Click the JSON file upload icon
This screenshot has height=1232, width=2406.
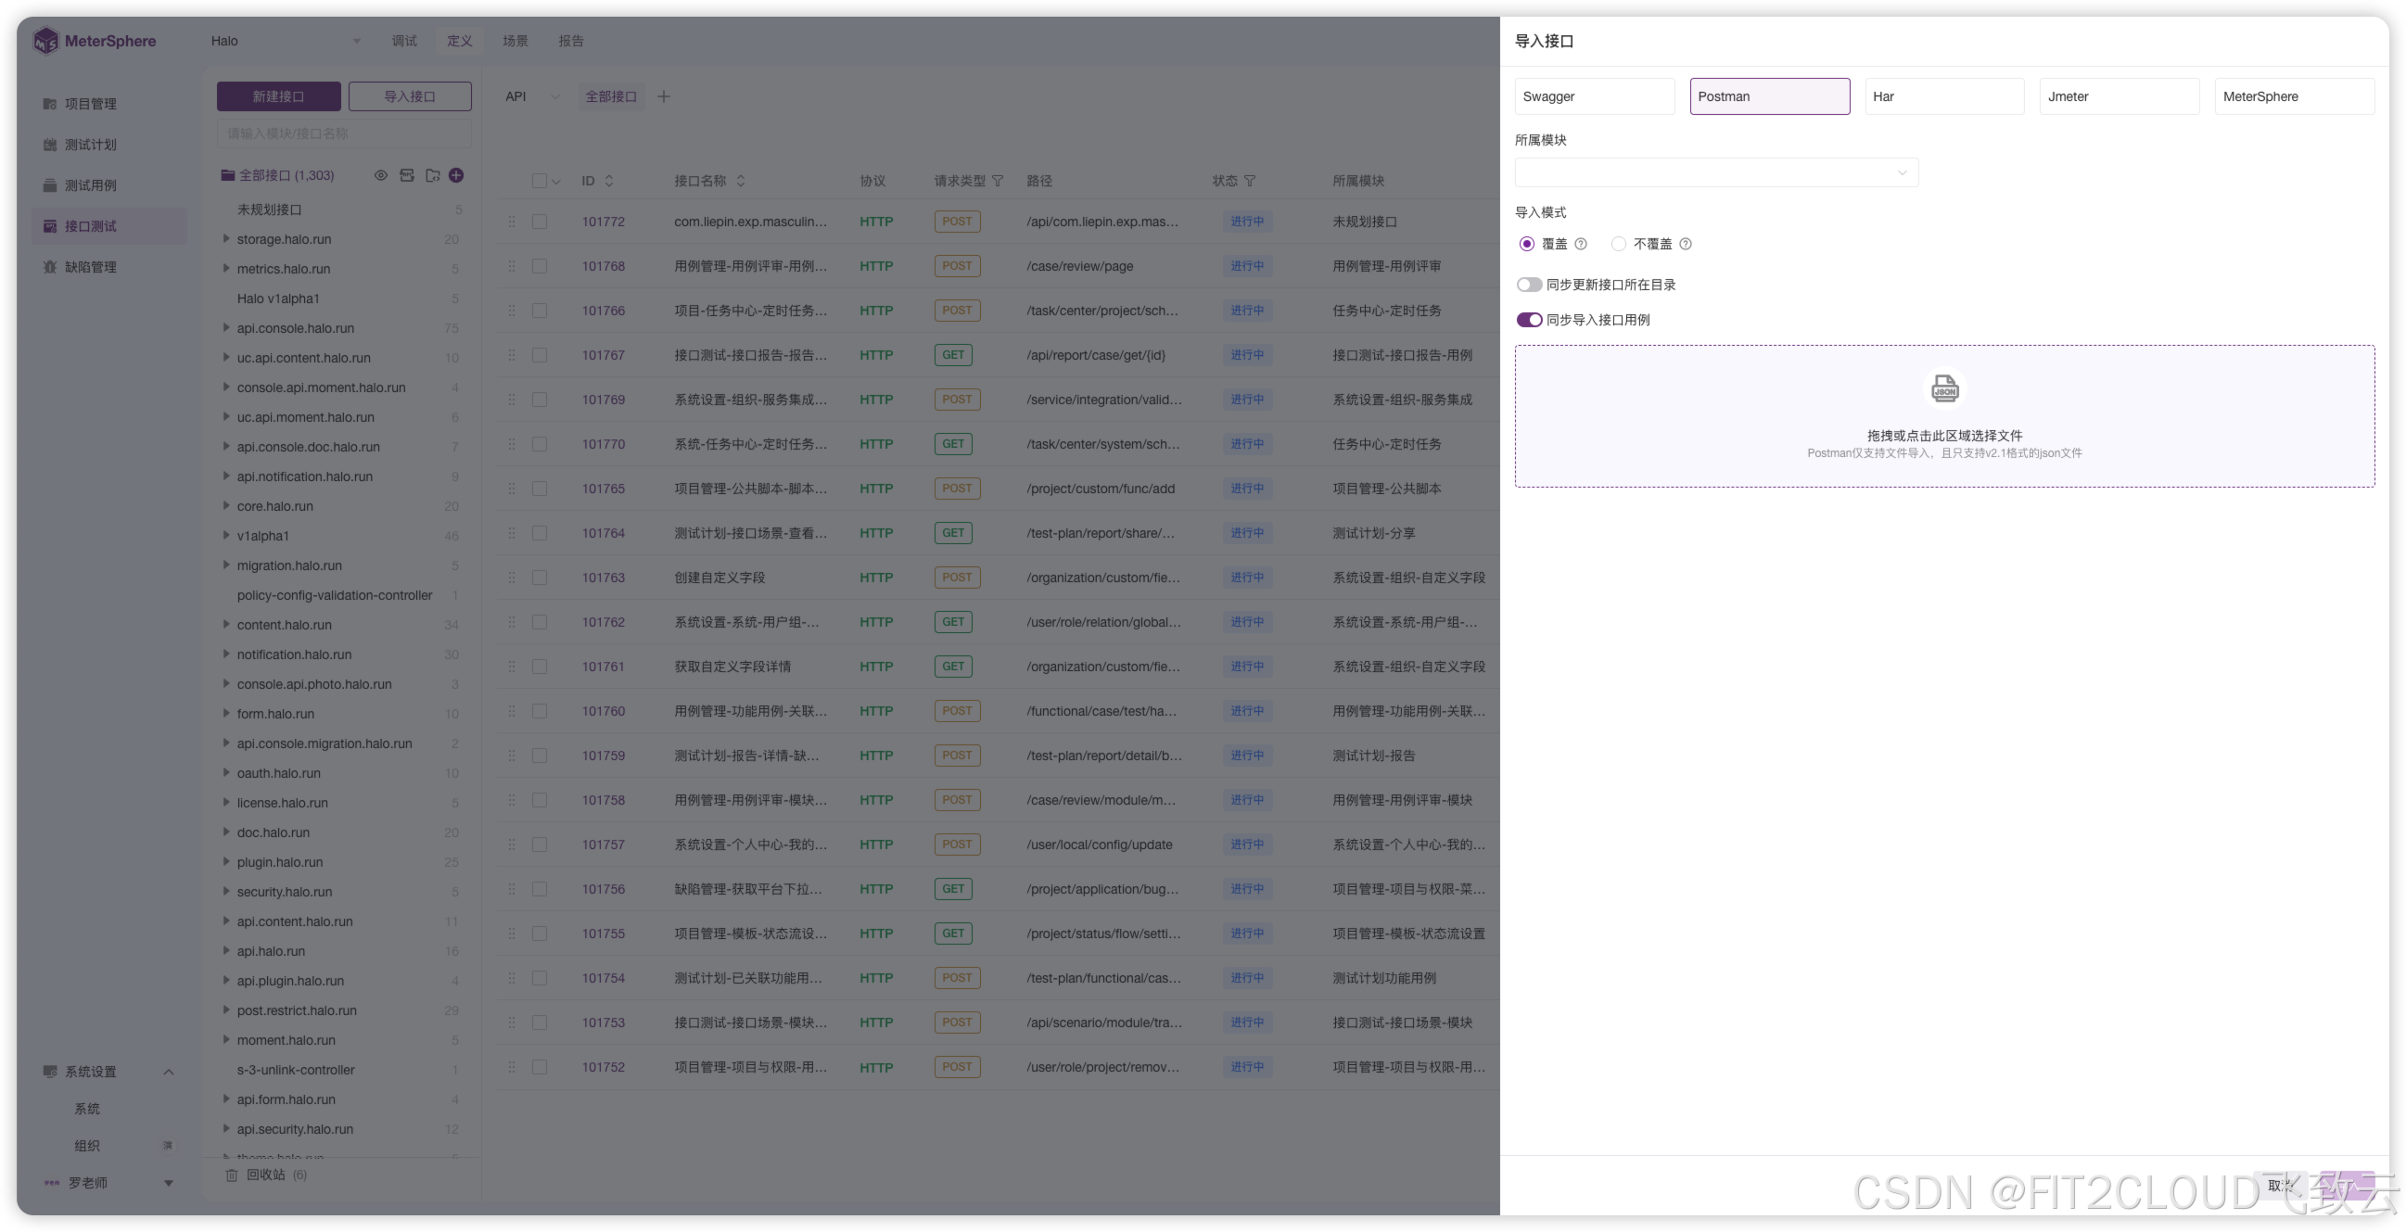pyautogui.click(x=1944, y=387)
